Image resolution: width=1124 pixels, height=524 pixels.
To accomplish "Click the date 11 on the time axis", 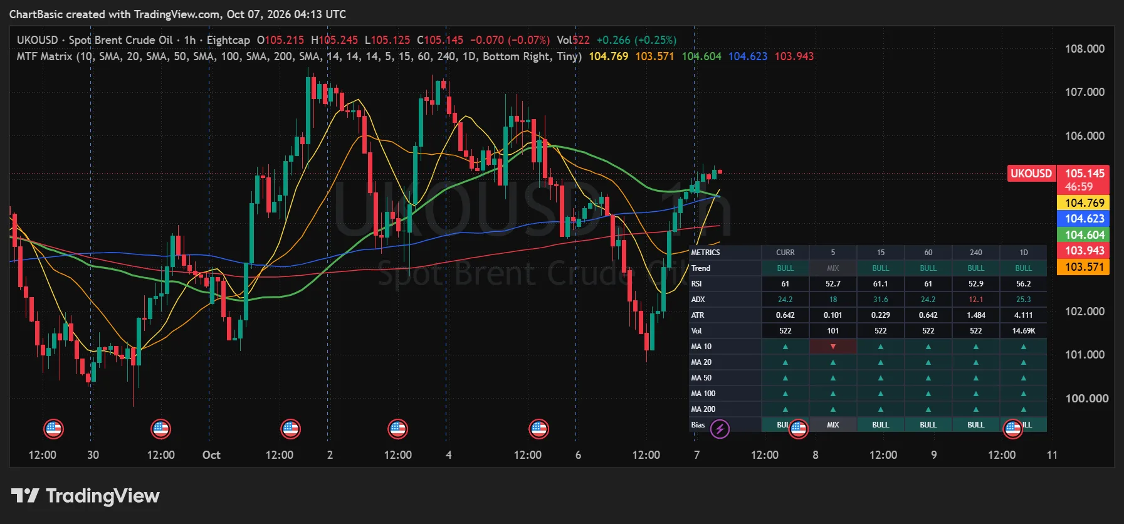I will pos(1052,455).
